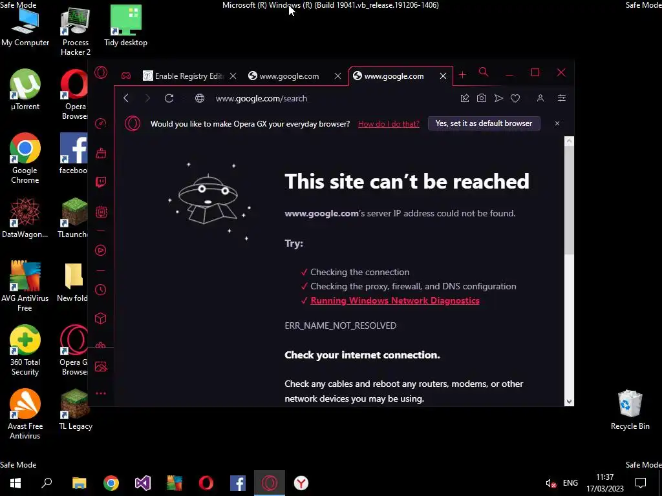The image size is (662, 496).
Task: Open clock showing 11:37 17/03/2023
Action: pyautogui.click(x=604, y=483)
